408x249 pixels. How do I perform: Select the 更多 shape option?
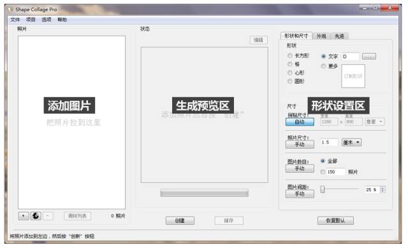330,66
